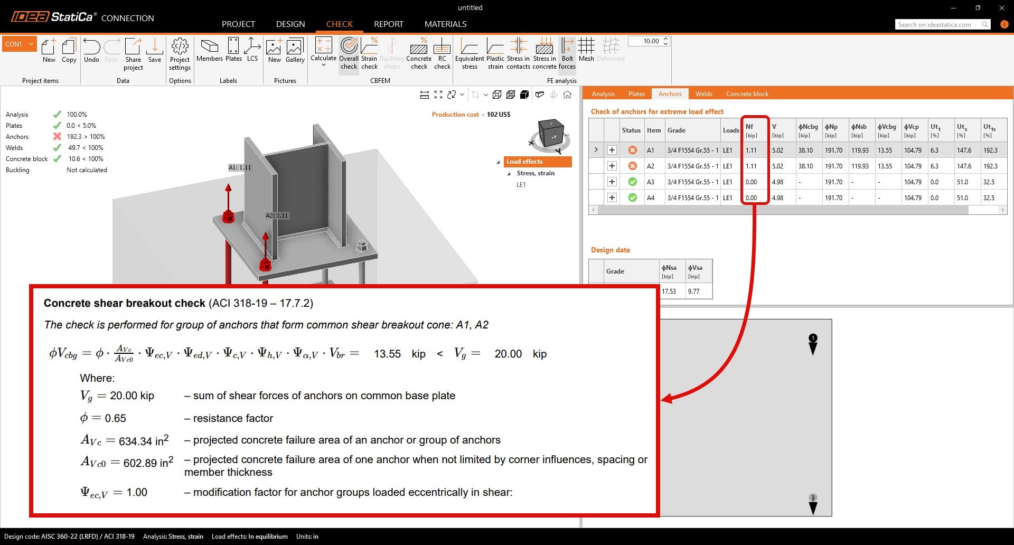The image size is (1014, 545).
Task: Open Bolt forces results in FE analysis
Action: 567,53
